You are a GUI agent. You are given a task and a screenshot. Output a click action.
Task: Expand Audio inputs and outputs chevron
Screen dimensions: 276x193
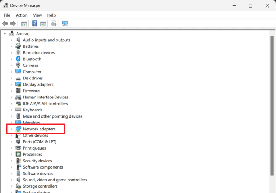pyautogui.click(x=11, y=40)
